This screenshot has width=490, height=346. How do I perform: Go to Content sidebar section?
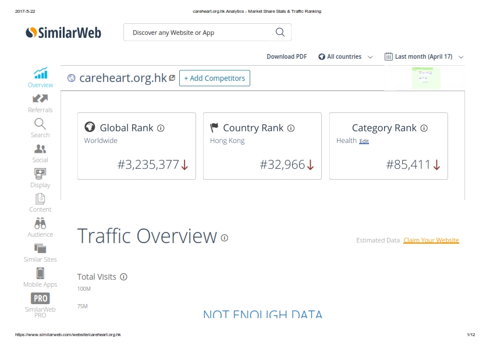40,203
